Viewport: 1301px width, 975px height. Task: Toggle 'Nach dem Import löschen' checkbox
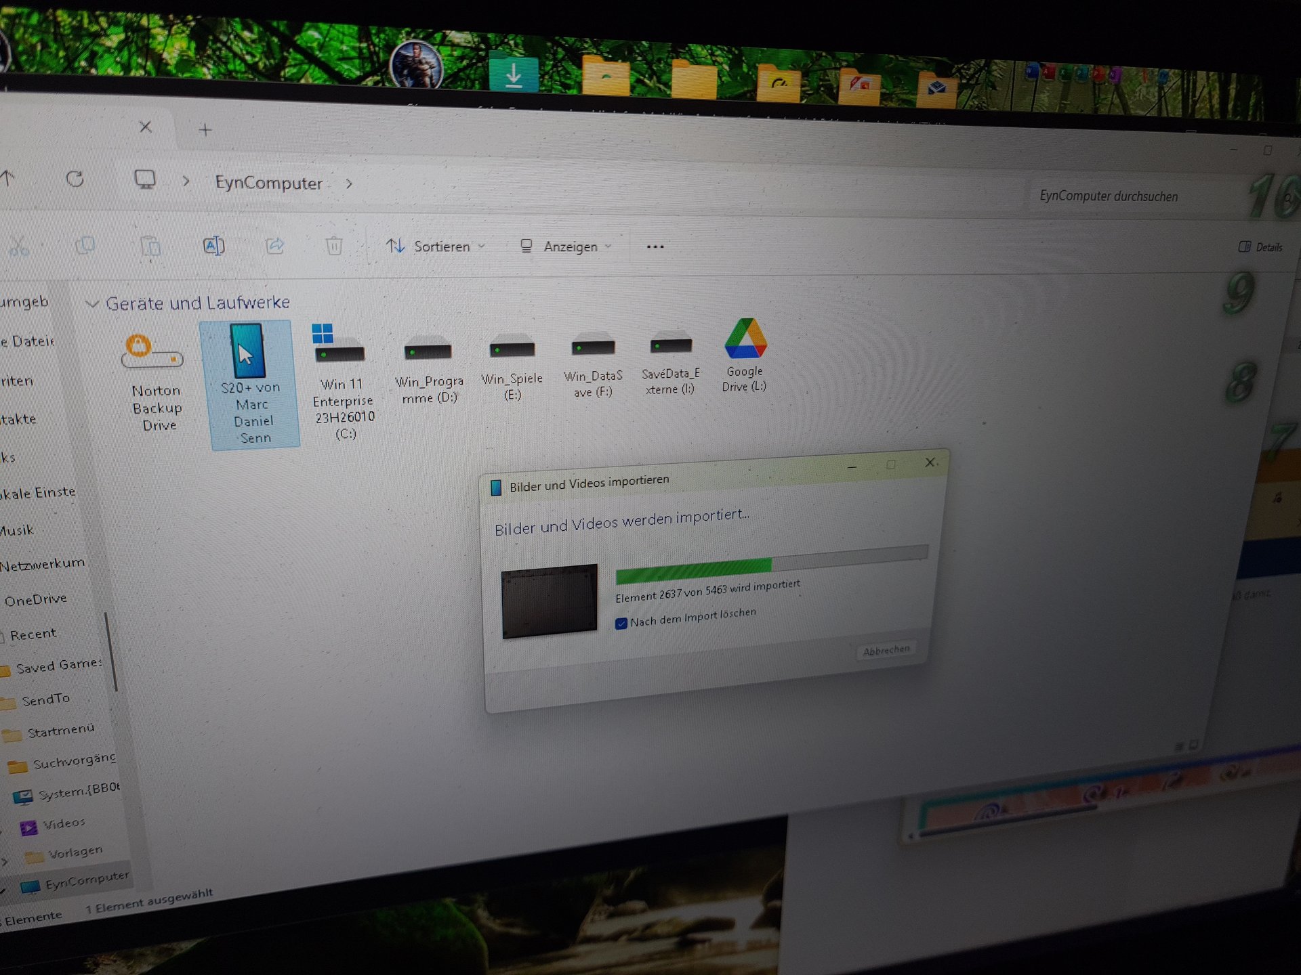coord(621,624)
